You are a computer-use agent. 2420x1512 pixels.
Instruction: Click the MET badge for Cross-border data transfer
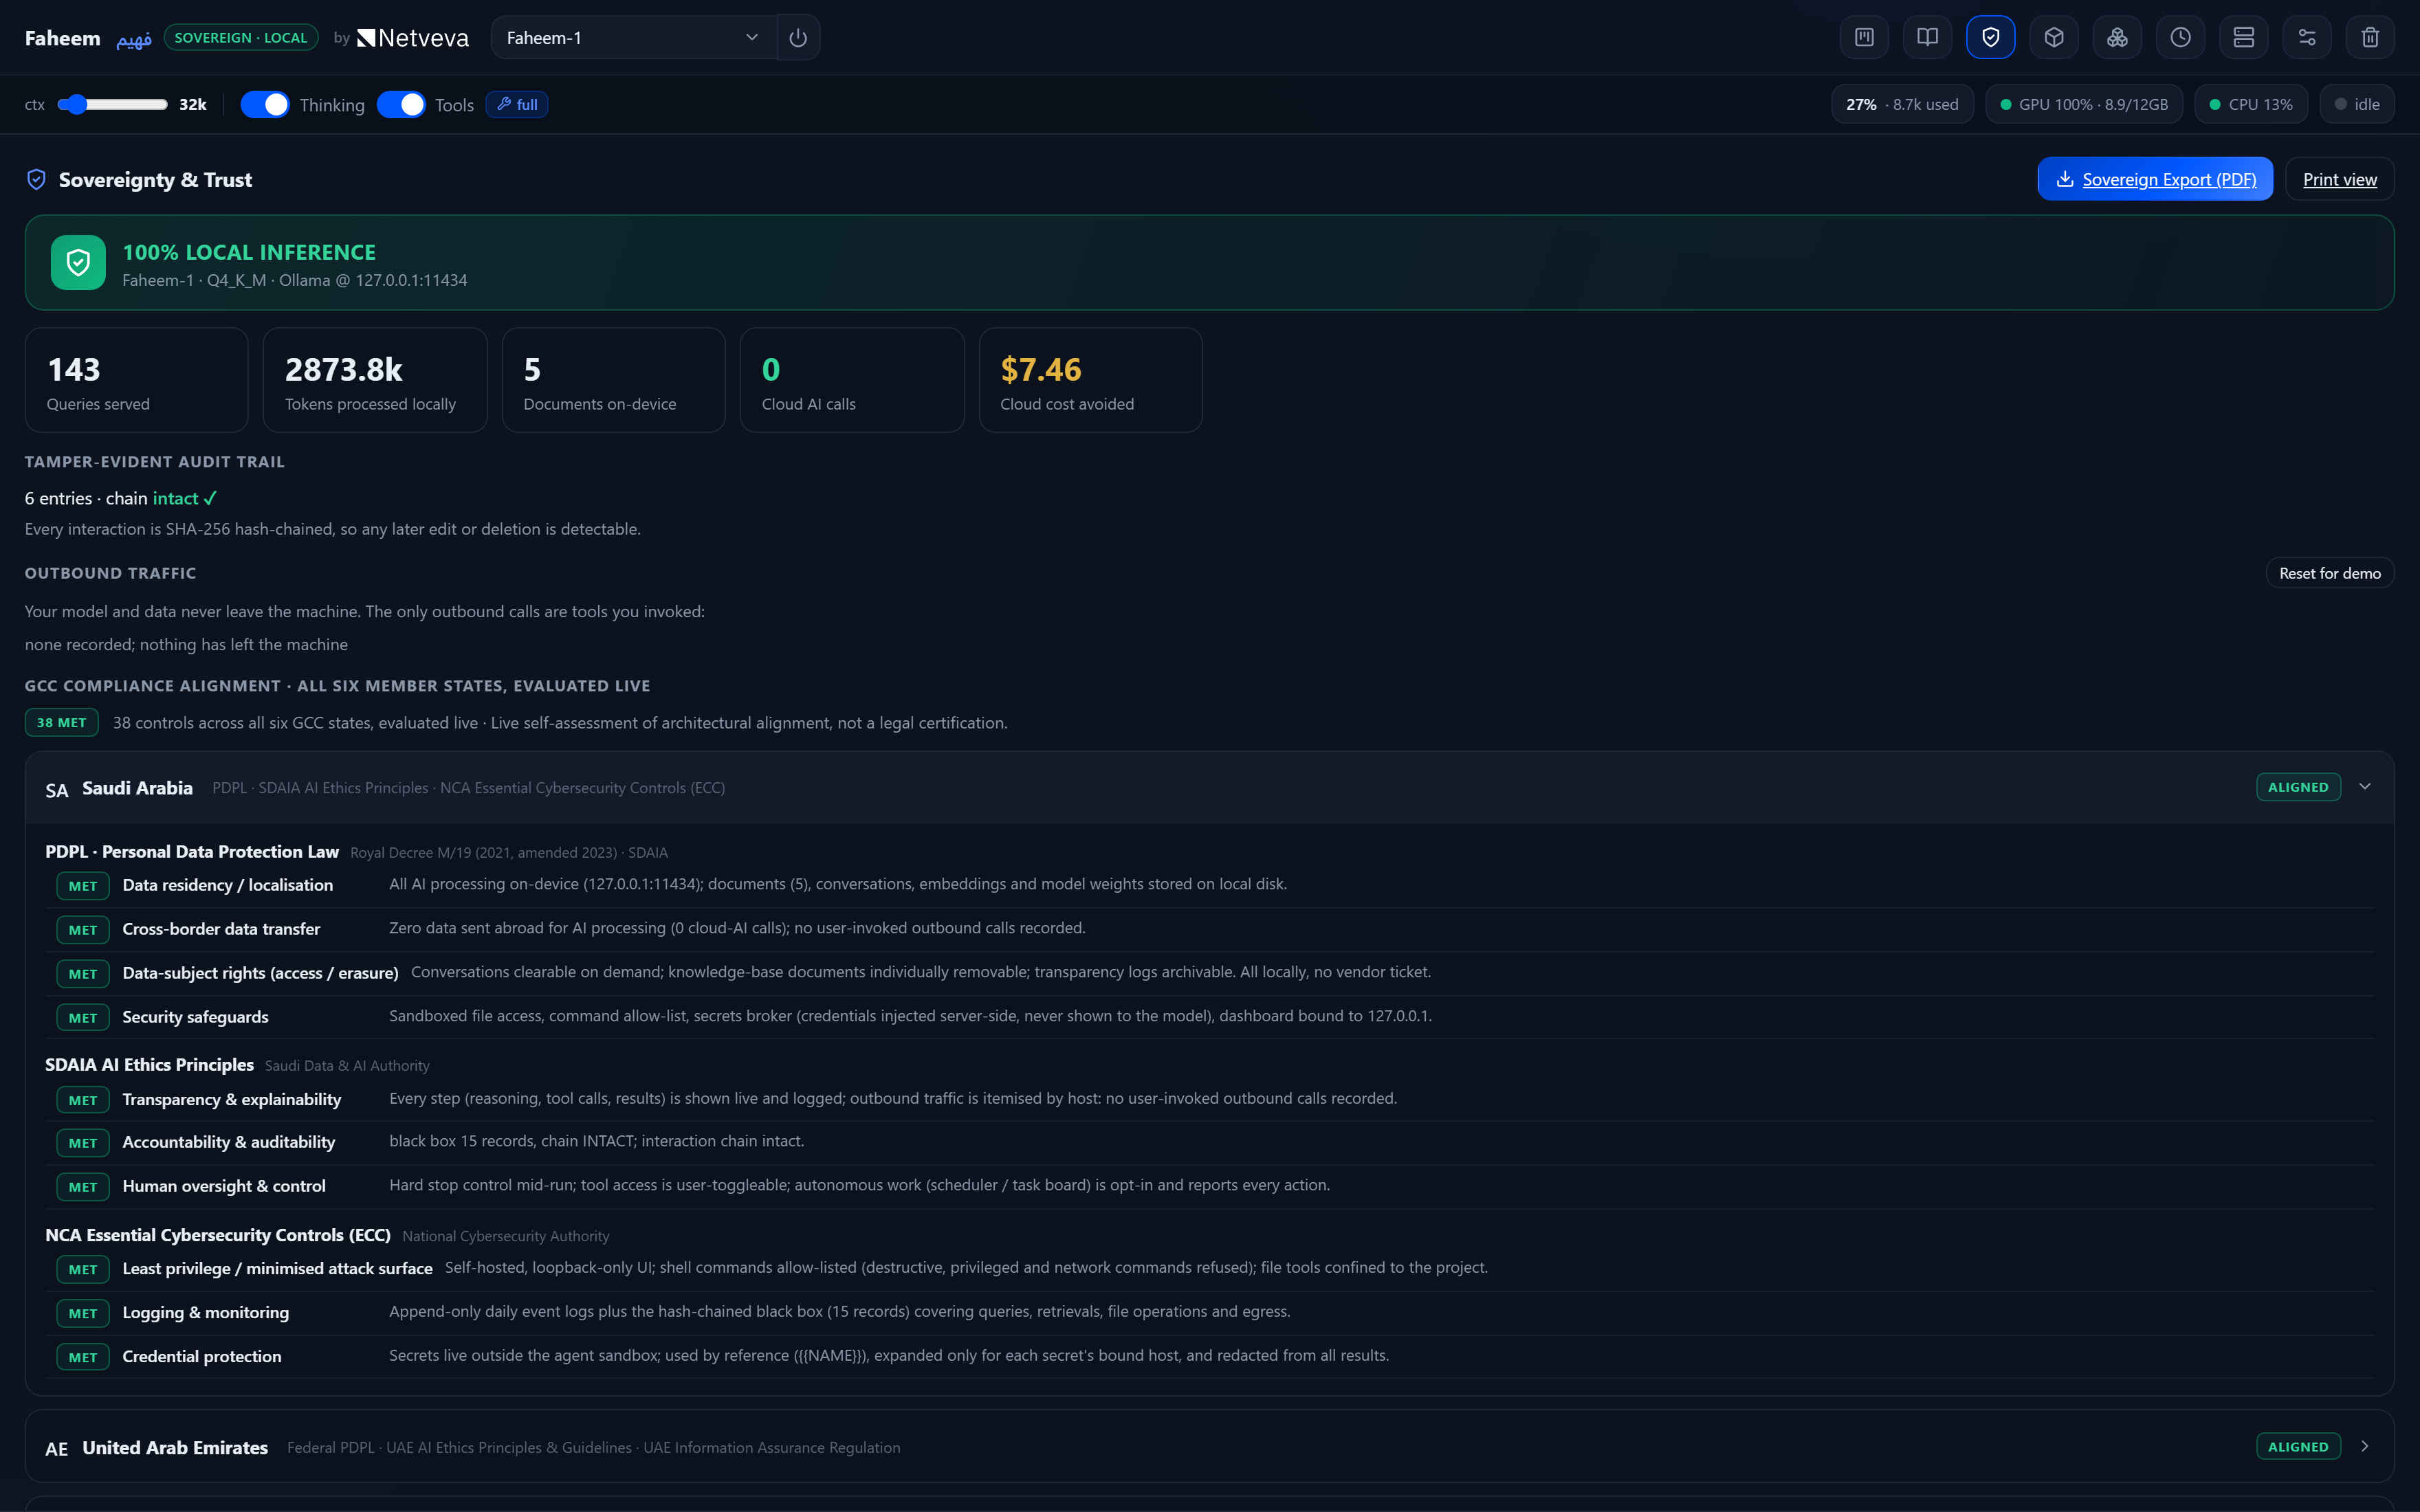83,930
